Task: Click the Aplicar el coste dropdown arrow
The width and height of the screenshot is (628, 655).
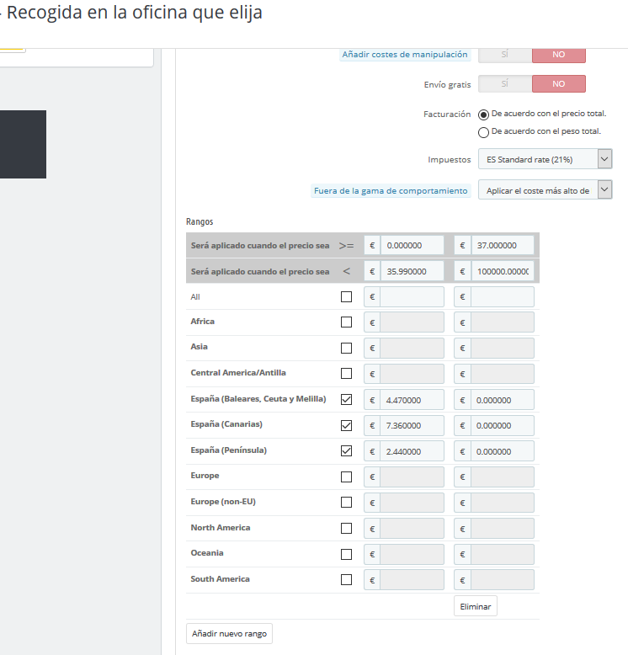Action: tap(604, 190)
